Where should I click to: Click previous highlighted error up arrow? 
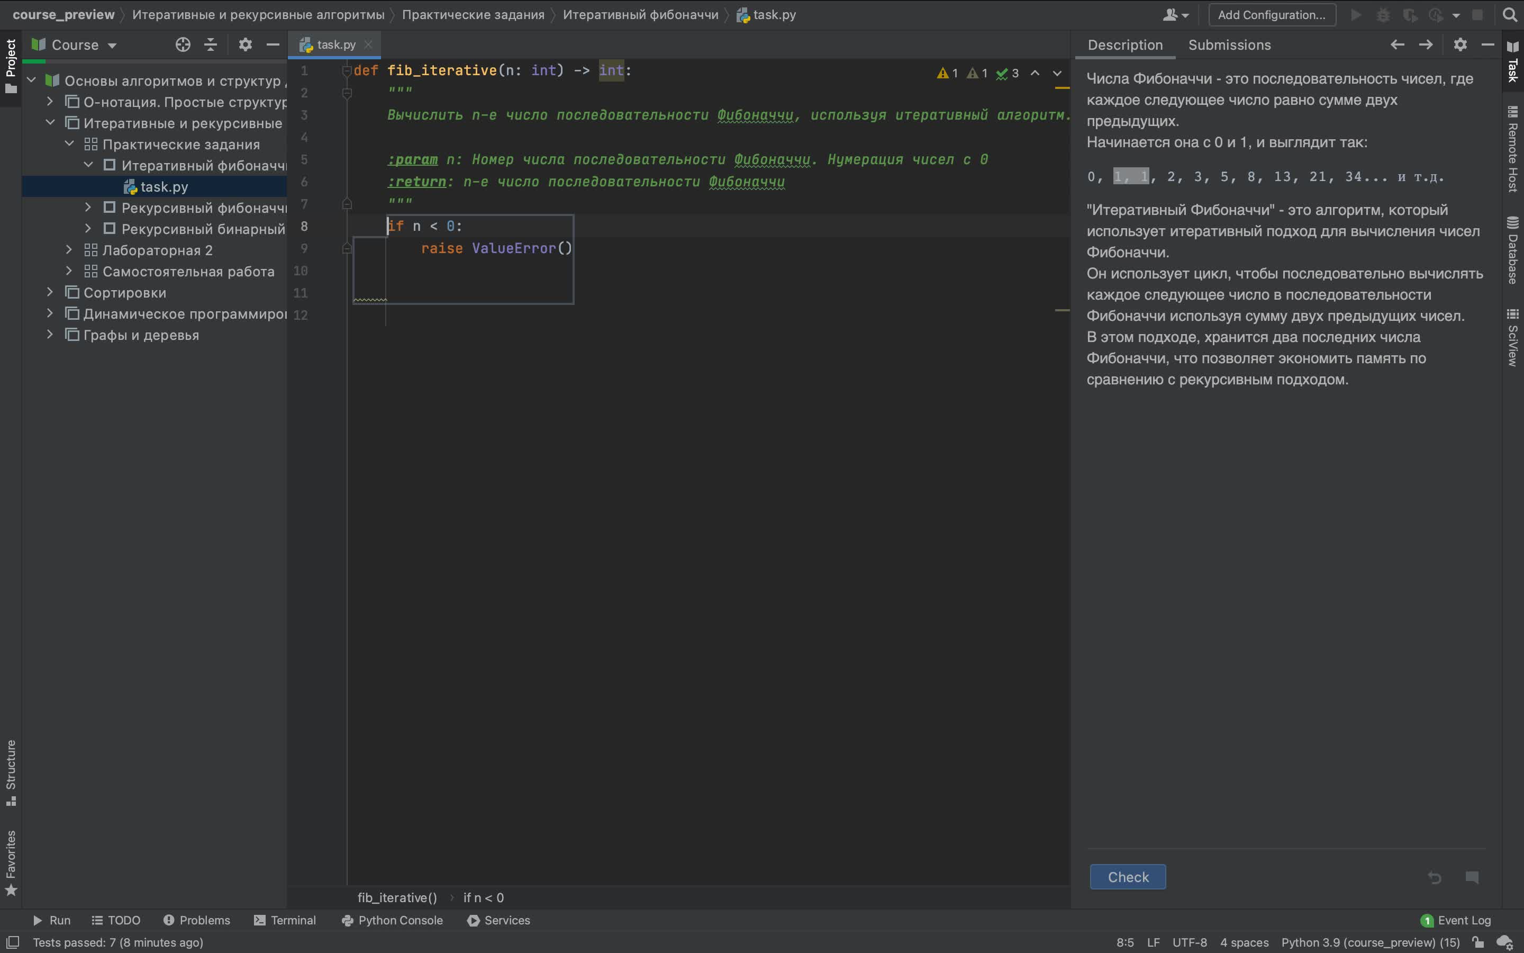point(1035,73)
